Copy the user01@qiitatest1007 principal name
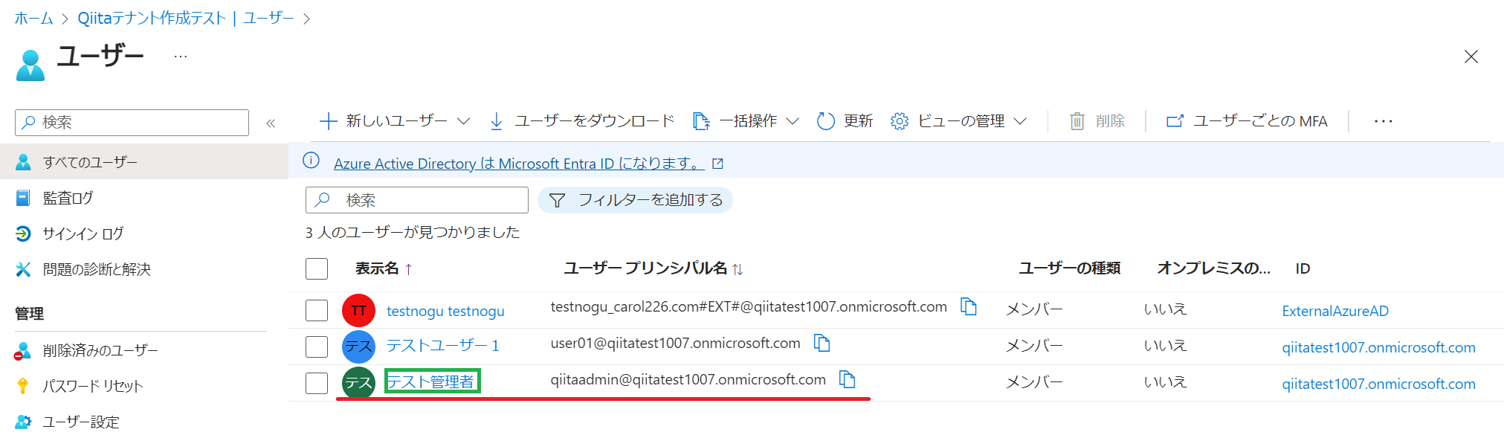The image size is (1504, 438). click(x=822, y=343)
